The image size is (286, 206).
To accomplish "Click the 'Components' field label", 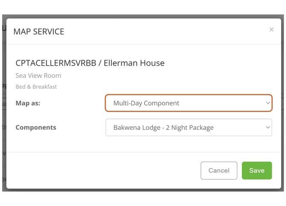I will tap(36, 127).
